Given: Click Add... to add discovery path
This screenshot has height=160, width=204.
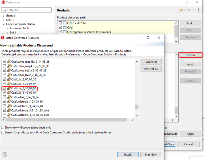Looking at the screenshot, I should pyautogui.click(x=190, y=23).
